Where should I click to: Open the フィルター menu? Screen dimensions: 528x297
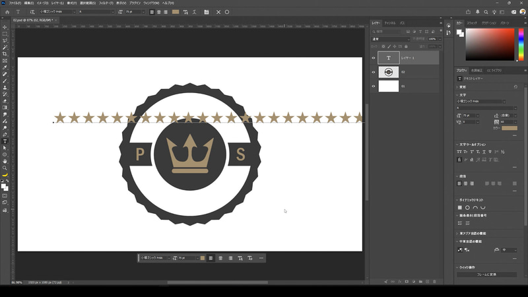[106, 3]
